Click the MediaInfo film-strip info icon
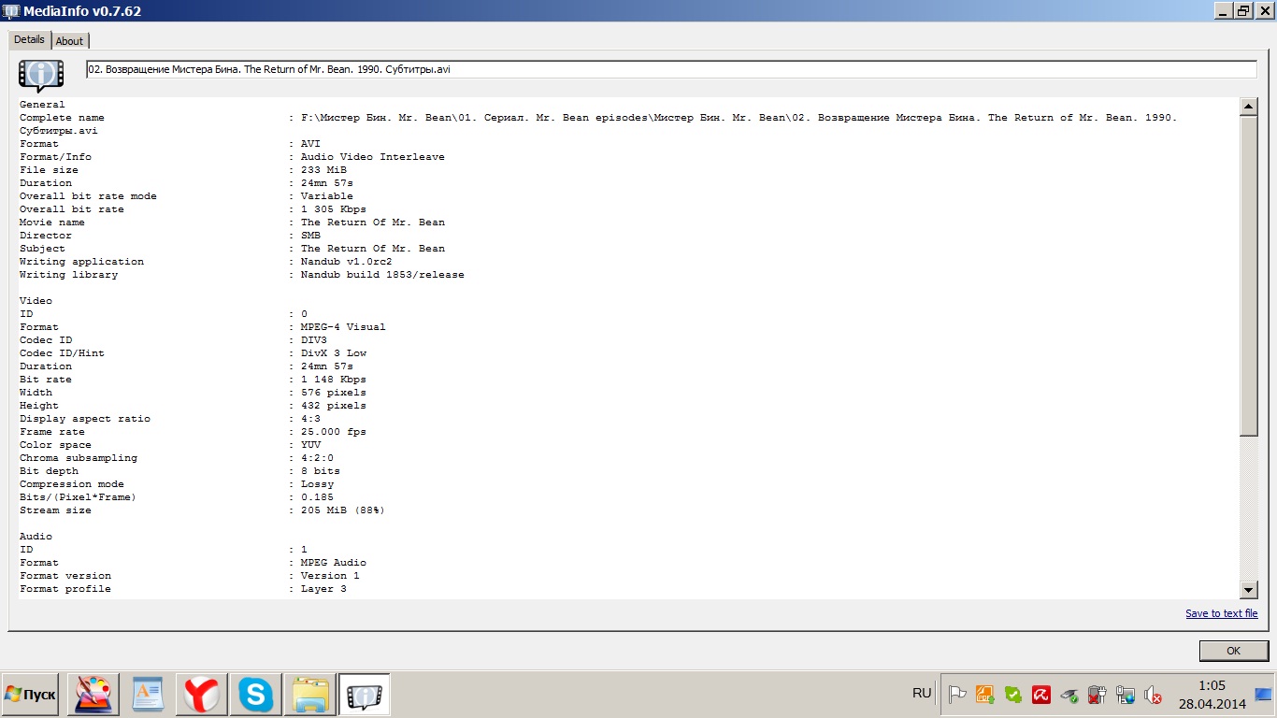1277x718 pixels. [41, 74]
